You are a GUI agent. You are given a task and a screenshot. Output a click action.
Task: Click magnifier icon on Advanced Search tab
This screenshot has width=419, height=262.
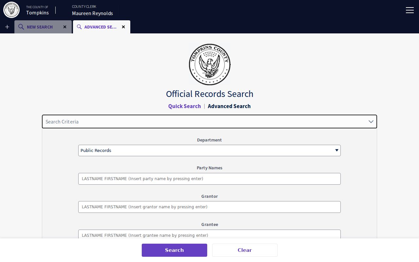79,27
